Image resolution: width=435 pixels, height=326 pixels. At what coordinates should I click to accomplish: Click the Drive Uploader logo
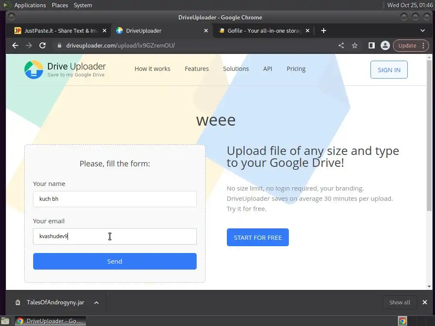tap(65, 70)
